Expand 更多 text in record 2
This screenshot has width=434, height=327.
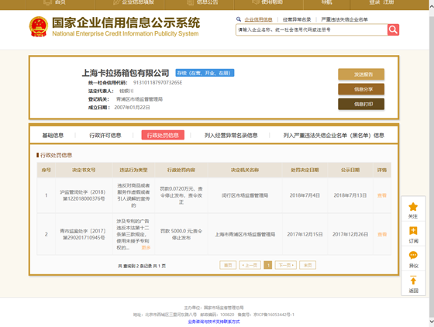point(146,248)
